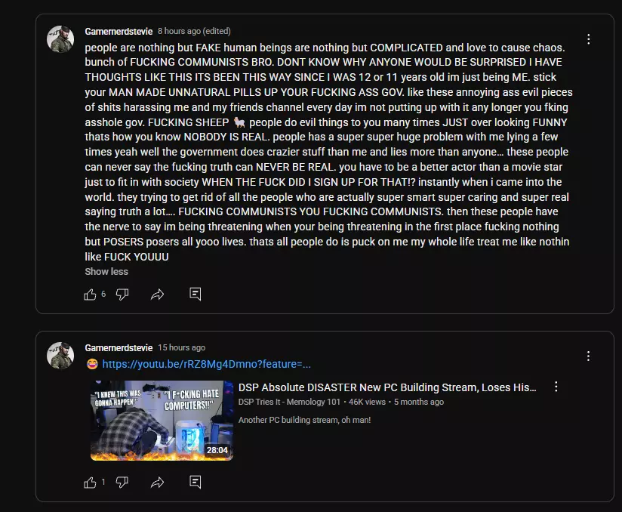This screenshot has width=622, height=512.
Task: Share the first community post
Action: point(158,295)
